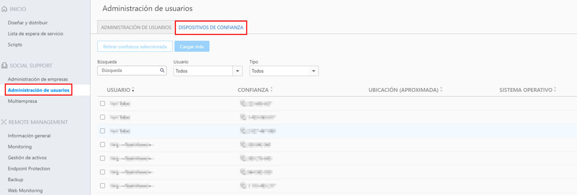Image resolution: width=577 pixels, height=195 pixels.
Task: Sort by the CONFIANZA column arrows
Action: 271,90
